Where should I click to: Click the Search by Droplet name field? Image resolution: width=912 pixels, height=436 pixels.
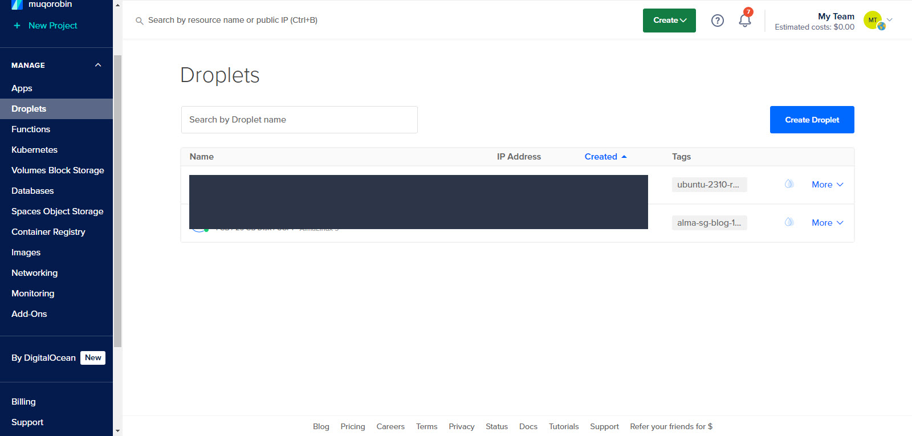click(x=299, y=120)
